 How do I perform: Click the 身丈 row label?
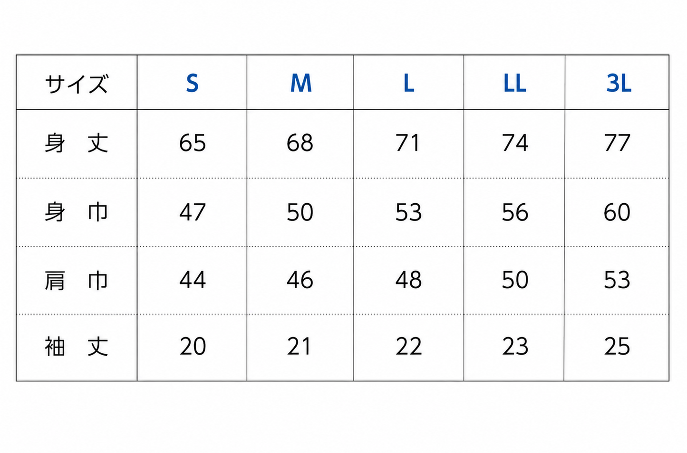coord(77,143)
